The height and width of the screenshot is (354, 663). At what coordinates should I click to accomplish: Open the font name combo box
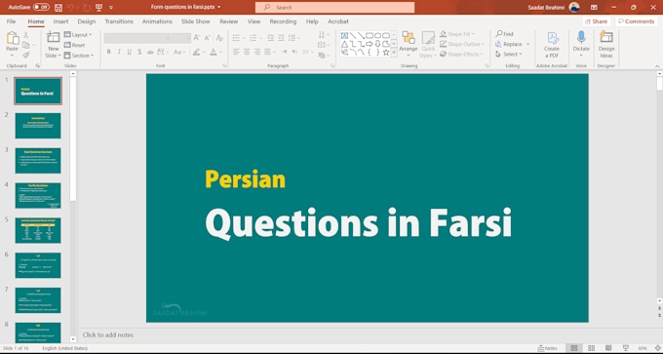coord(137,38)
